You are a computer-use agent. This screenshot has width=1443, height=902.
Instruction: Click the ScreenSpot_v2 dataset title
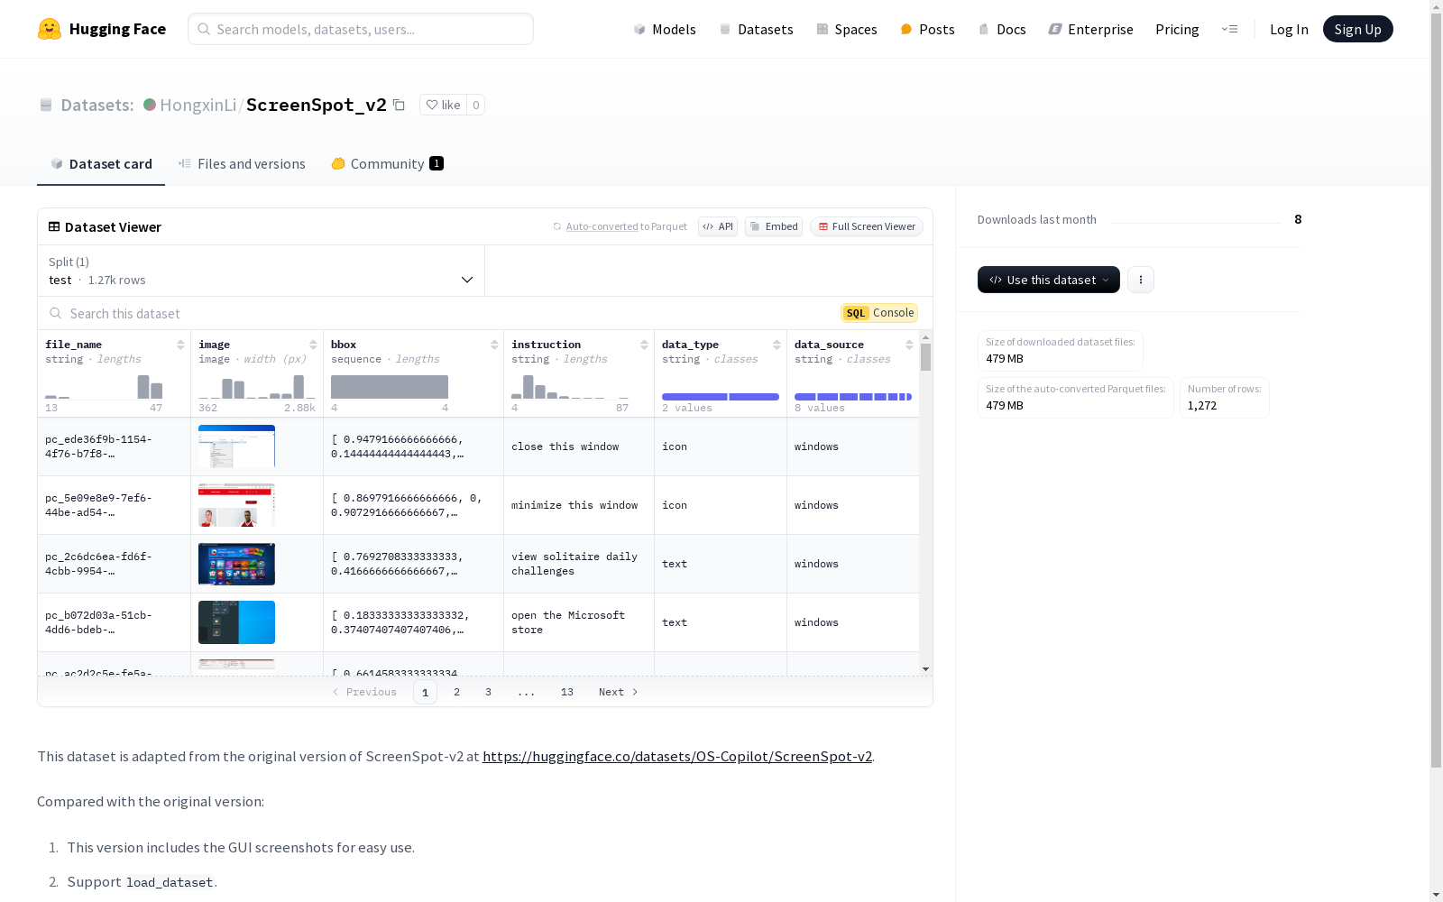tap(317, 105)
